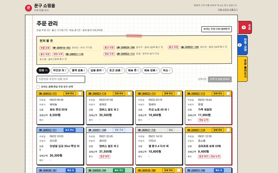Check 보이는 결제 완료 주문 모두 선택
278x173 pixels.
pyautogui.click(x=38, y=87)
